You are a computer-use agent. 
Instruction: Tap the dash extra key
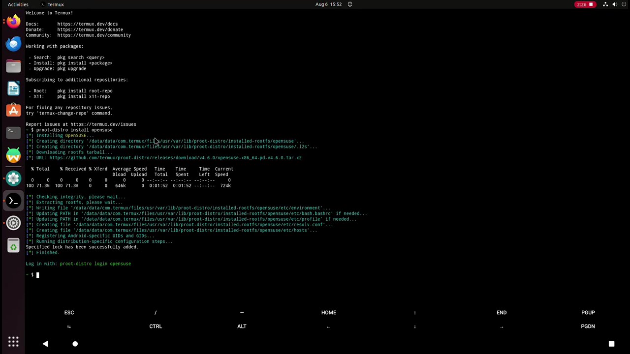click(x=242, y=313)
